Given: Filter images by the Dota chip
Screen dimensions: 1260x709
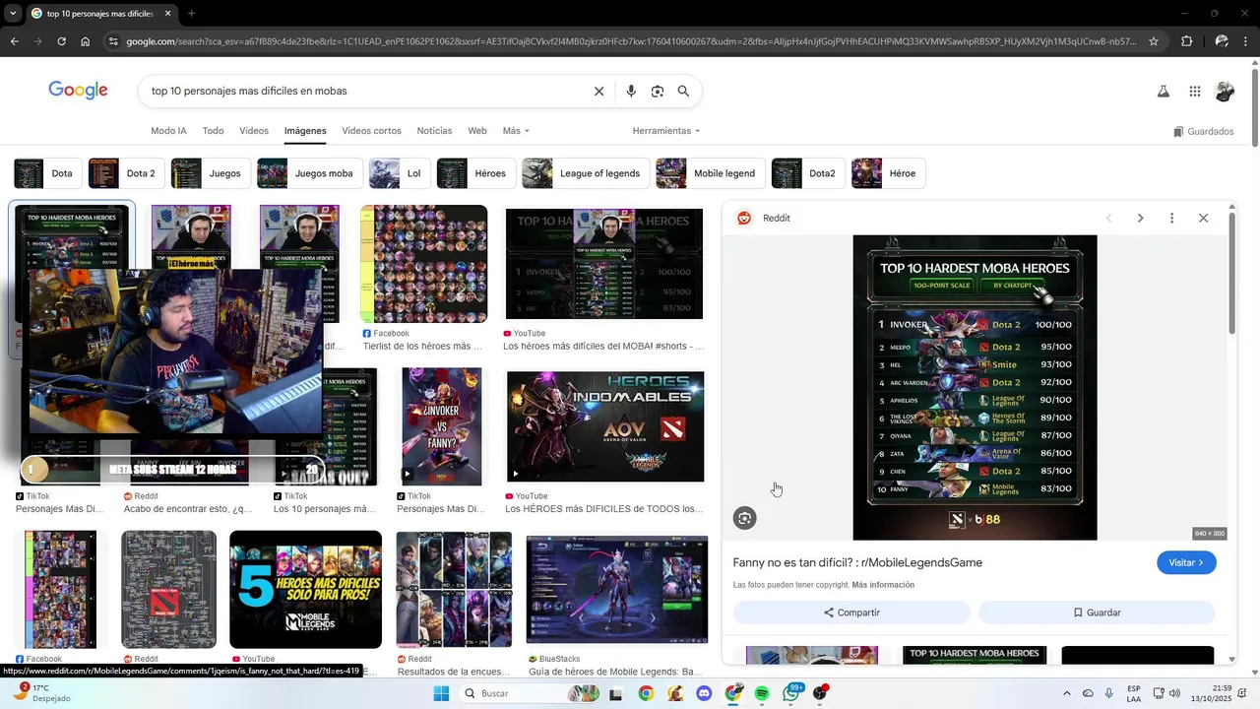Looking at the screenshot, I should coord(46,173).
